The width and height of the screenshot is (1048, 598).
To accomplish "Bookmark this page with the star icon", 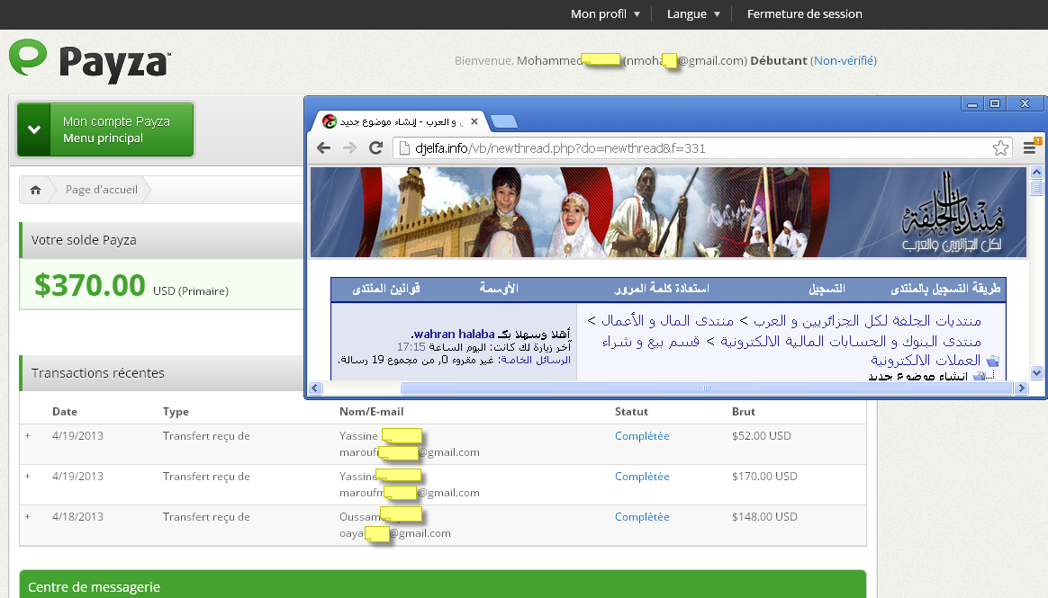I will (1000, 148).
